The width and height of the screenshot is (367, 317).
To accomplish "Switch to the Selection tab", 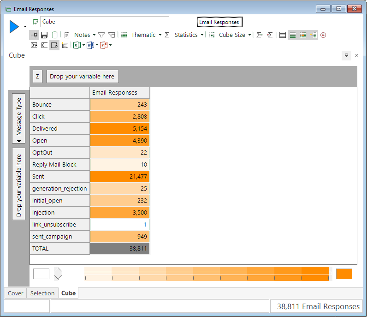I will click(42, 293).
